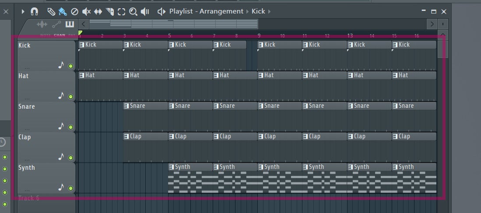This screenshot has height=213, width=481.
Task: Click bar 13 on the timeline ruler
Action: point(350,35)
